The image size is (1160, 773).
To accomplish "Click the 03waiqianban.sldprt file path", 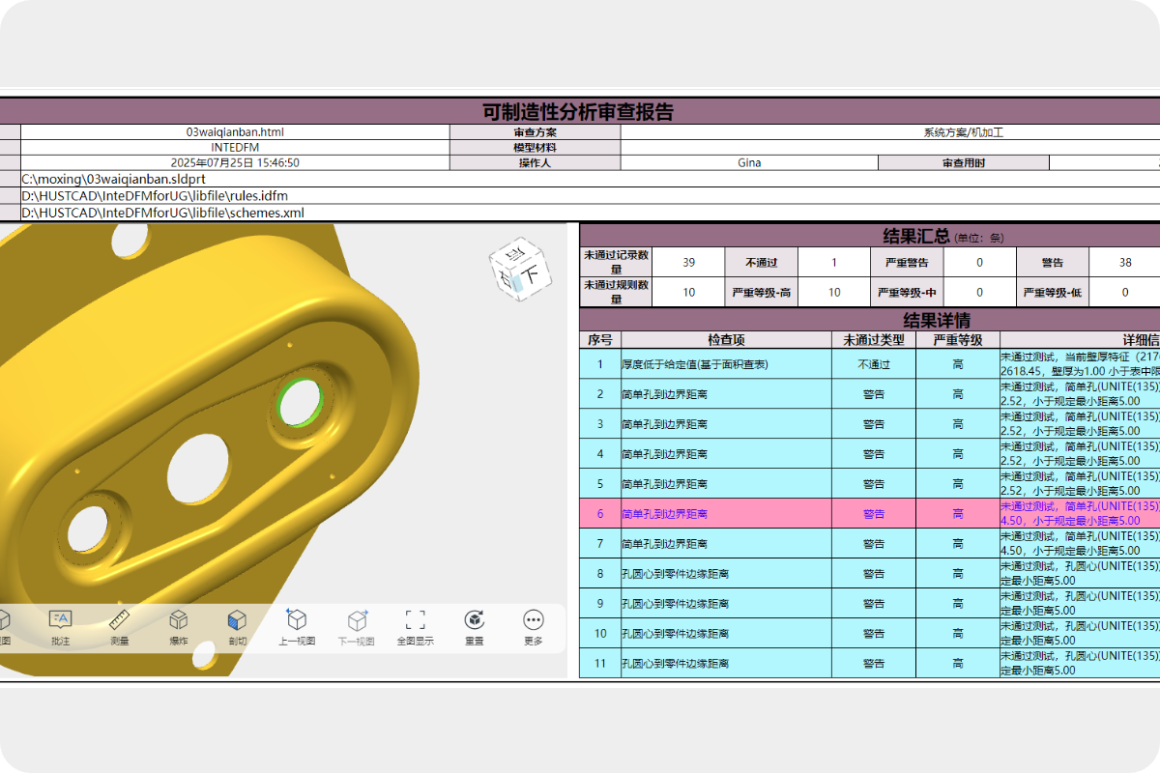I will point(113,179).
